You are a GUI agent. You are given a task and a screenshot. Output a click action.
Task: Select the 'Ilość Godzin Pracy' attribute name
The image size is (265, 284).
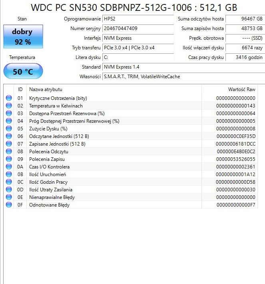pyautogui.click(x=48, y=182)
